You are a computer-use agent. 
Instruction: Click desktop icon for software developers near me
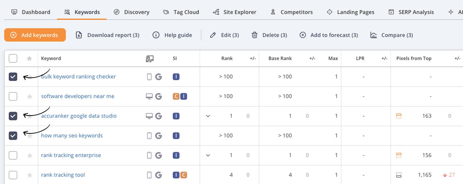pyautogui.click(x=149, y=96)
